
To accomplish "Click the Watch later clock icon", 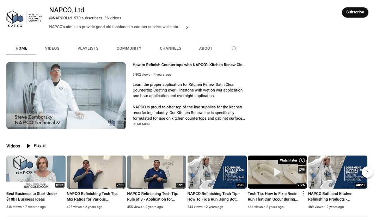I will click(302, 160).
